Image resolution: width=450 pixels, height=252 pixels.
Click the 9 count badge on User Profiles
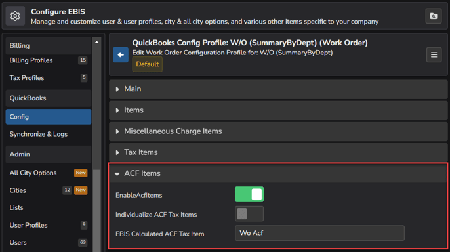pos(84,224)
